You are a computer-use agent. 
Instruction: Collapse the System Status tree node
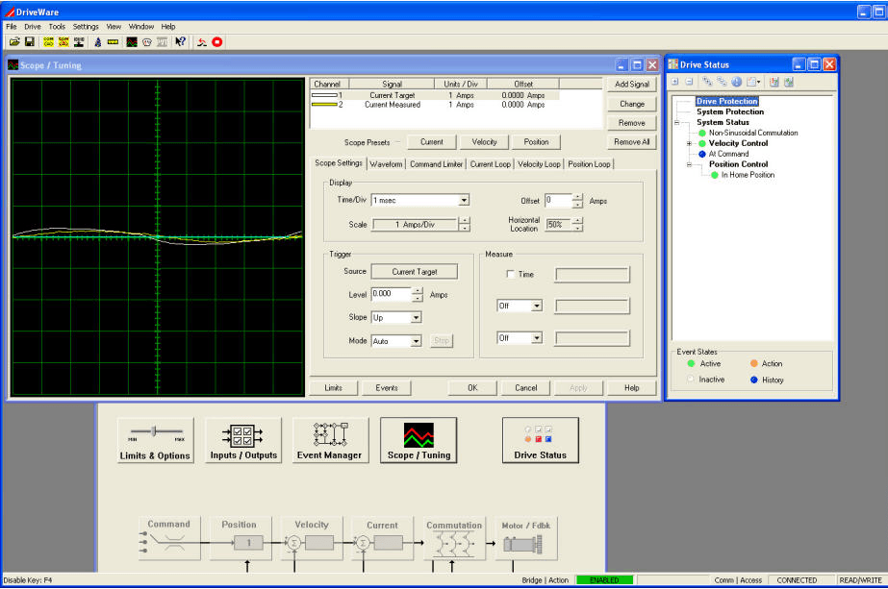pyautogui.click(x=676, y=122)
